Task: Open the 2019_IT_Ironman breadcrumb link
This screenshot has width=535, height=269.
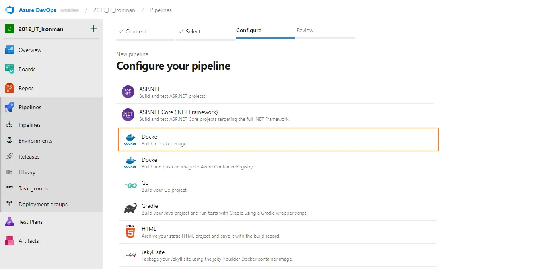Action: [114, 10]
